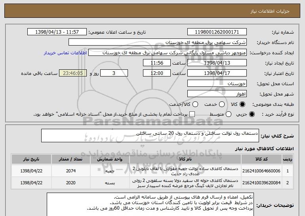Click the row 2 product name cell
This screenshot has width=305, height=216.
pyautogui.click(x=185, y=183)
